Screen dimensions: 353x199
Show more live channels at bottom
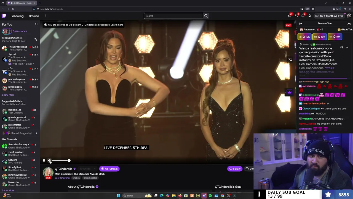[x=8, y=190]
